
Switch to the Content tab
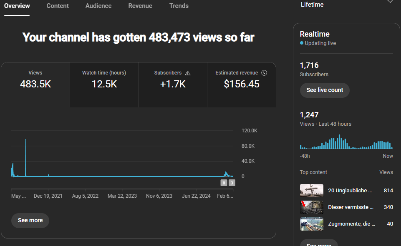58,6
